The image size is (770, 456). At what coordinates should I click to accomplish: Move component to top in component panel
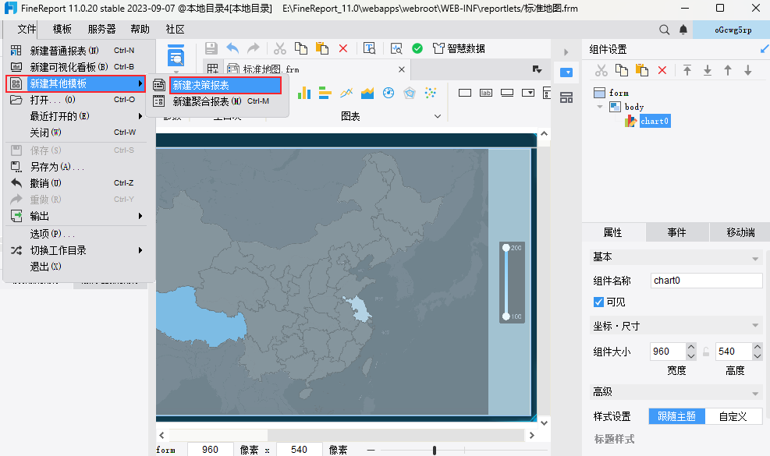687,71
